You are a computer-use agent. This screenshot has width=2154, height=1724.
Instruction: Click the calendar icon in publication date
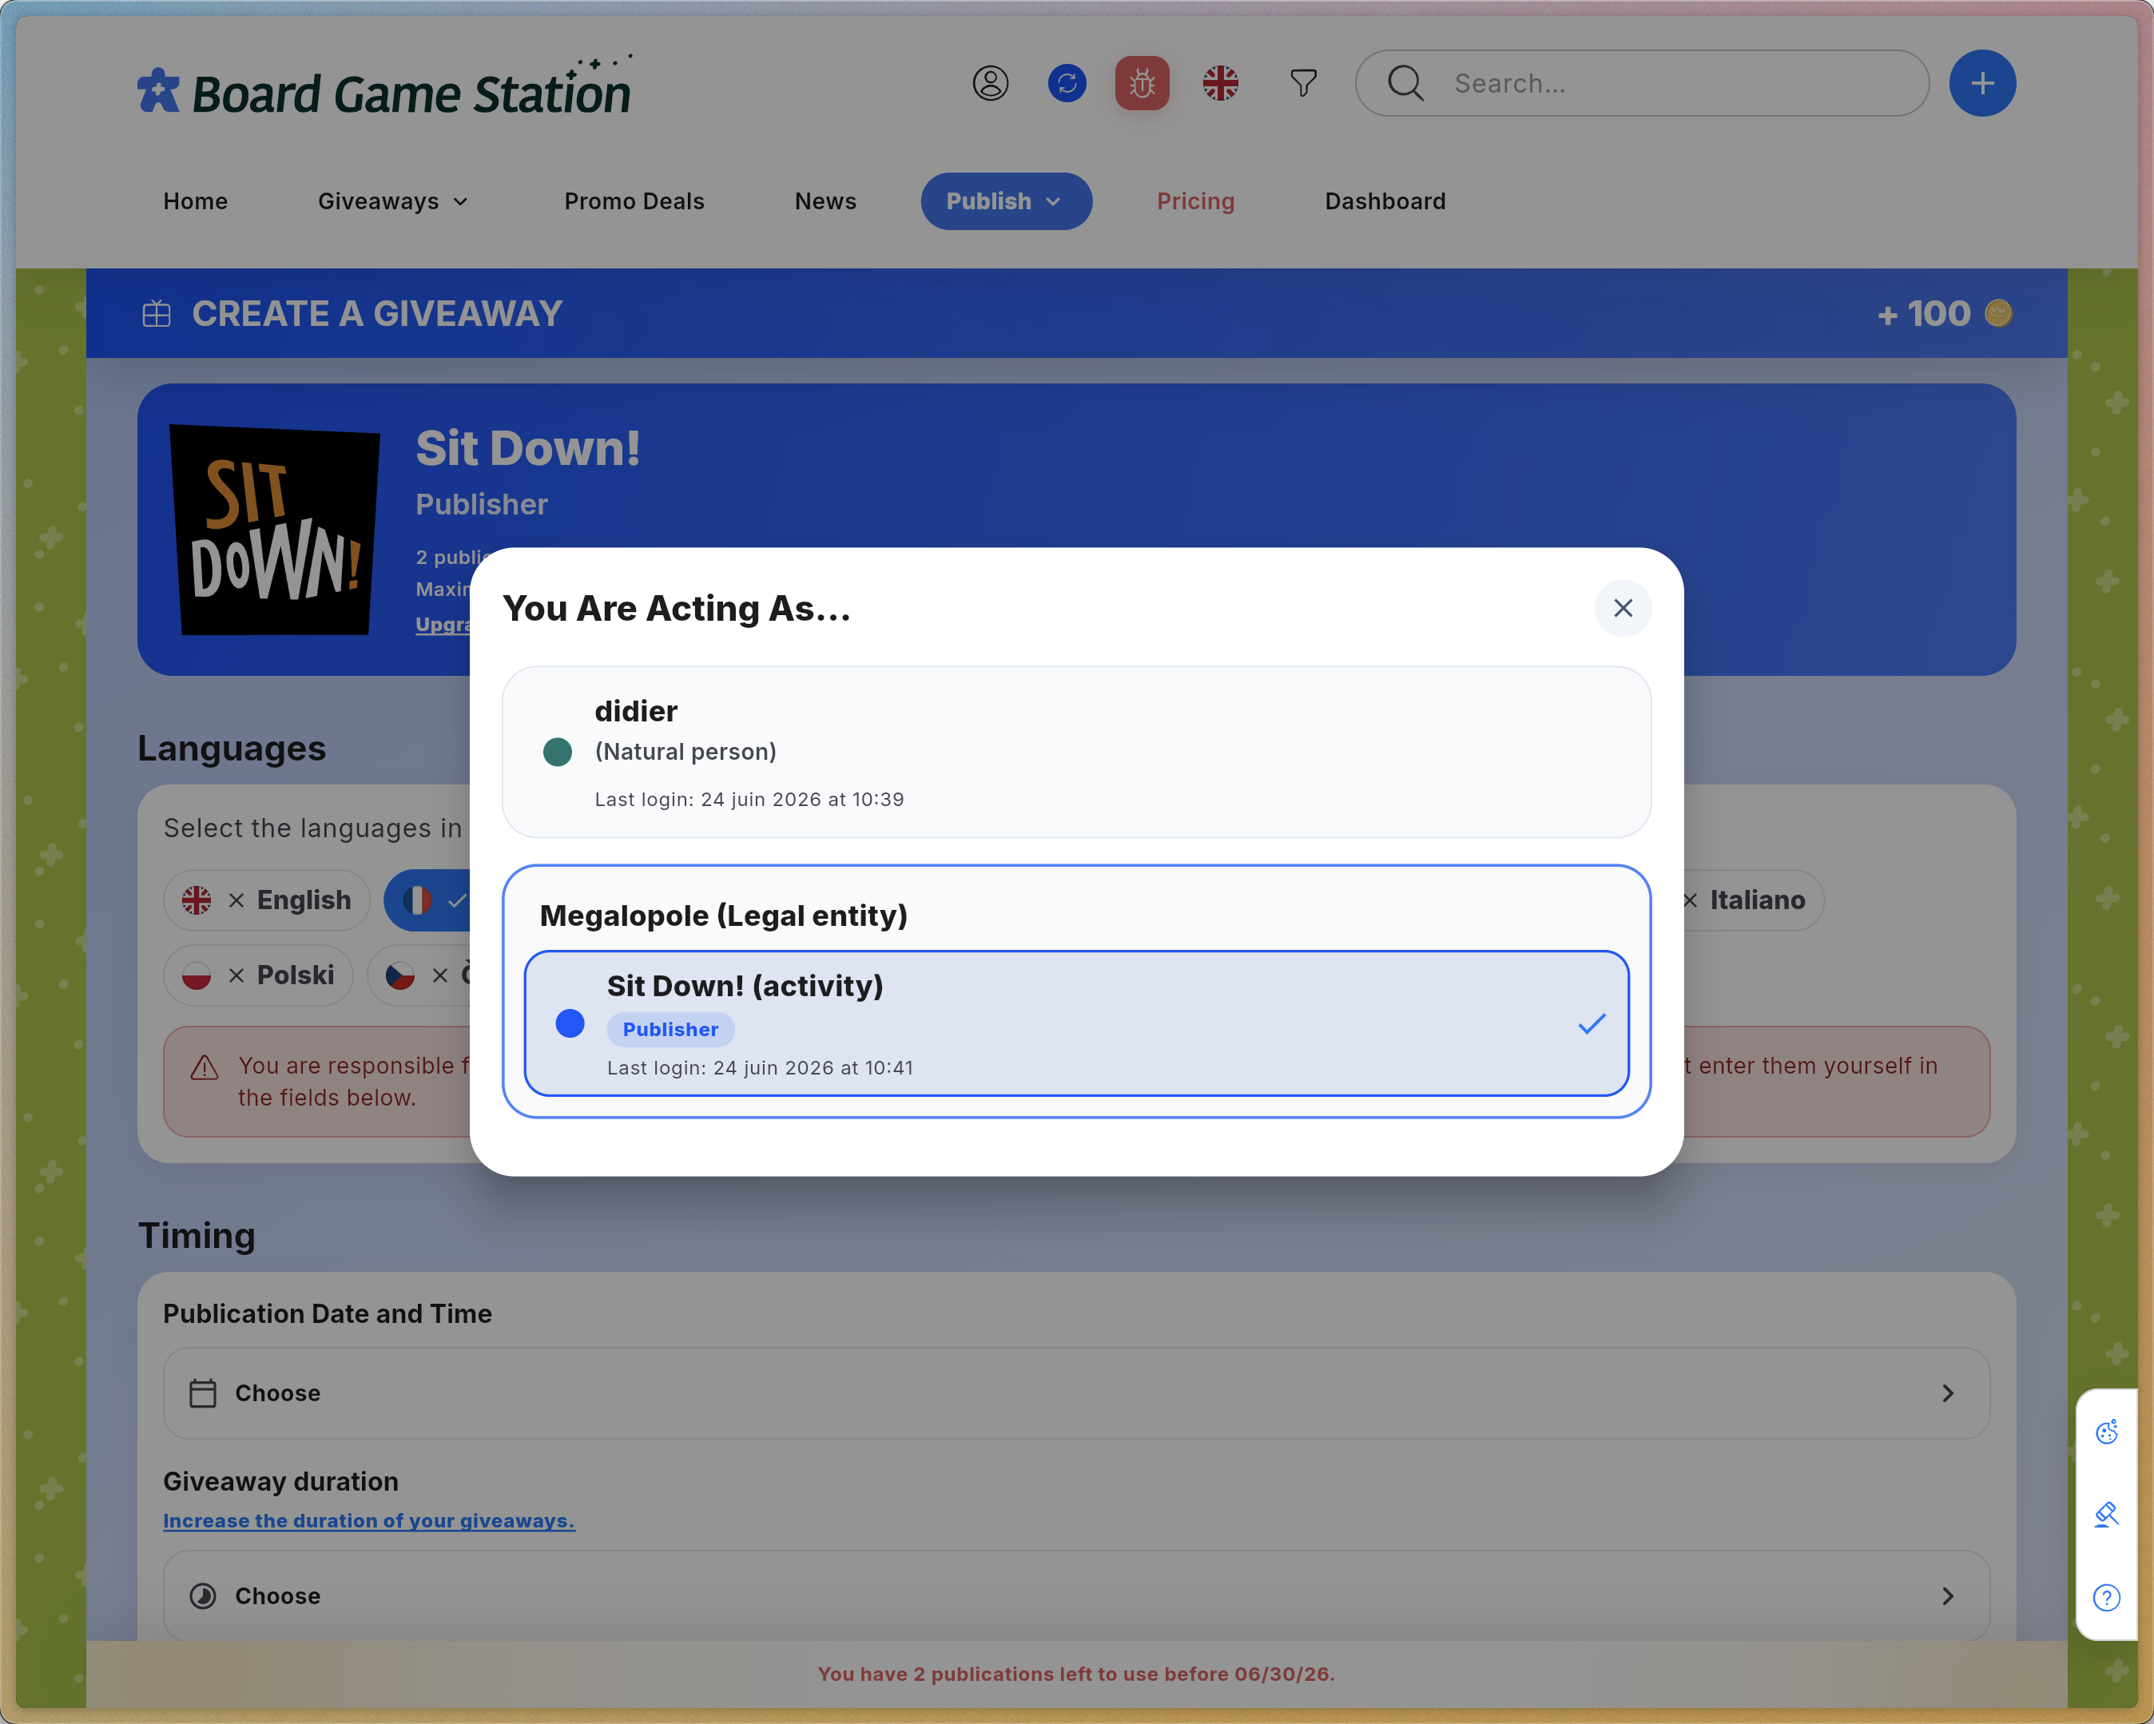click(x=203, y=1393)
